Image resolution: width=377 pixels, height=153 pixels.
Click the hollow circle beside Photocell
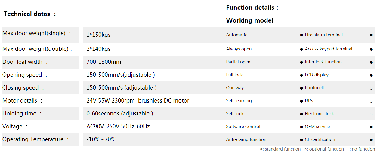[x=371, y=88]
